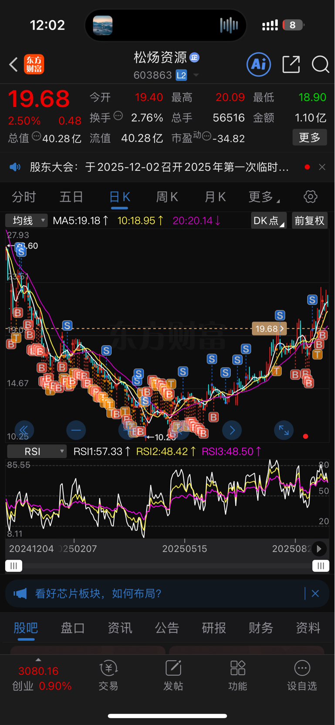Open 功能 functions grid icon

tap(237, 676)
